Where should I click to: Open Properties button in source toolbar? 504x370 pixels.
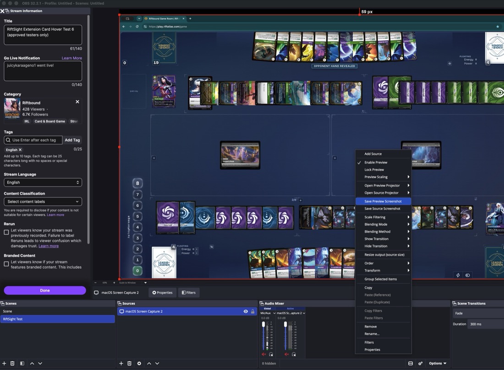click(x=162, y=293)
